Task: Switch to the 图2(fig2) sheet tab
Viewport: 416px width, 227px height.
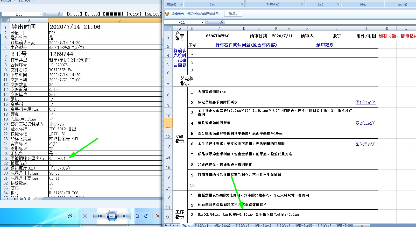Action: 222,225
